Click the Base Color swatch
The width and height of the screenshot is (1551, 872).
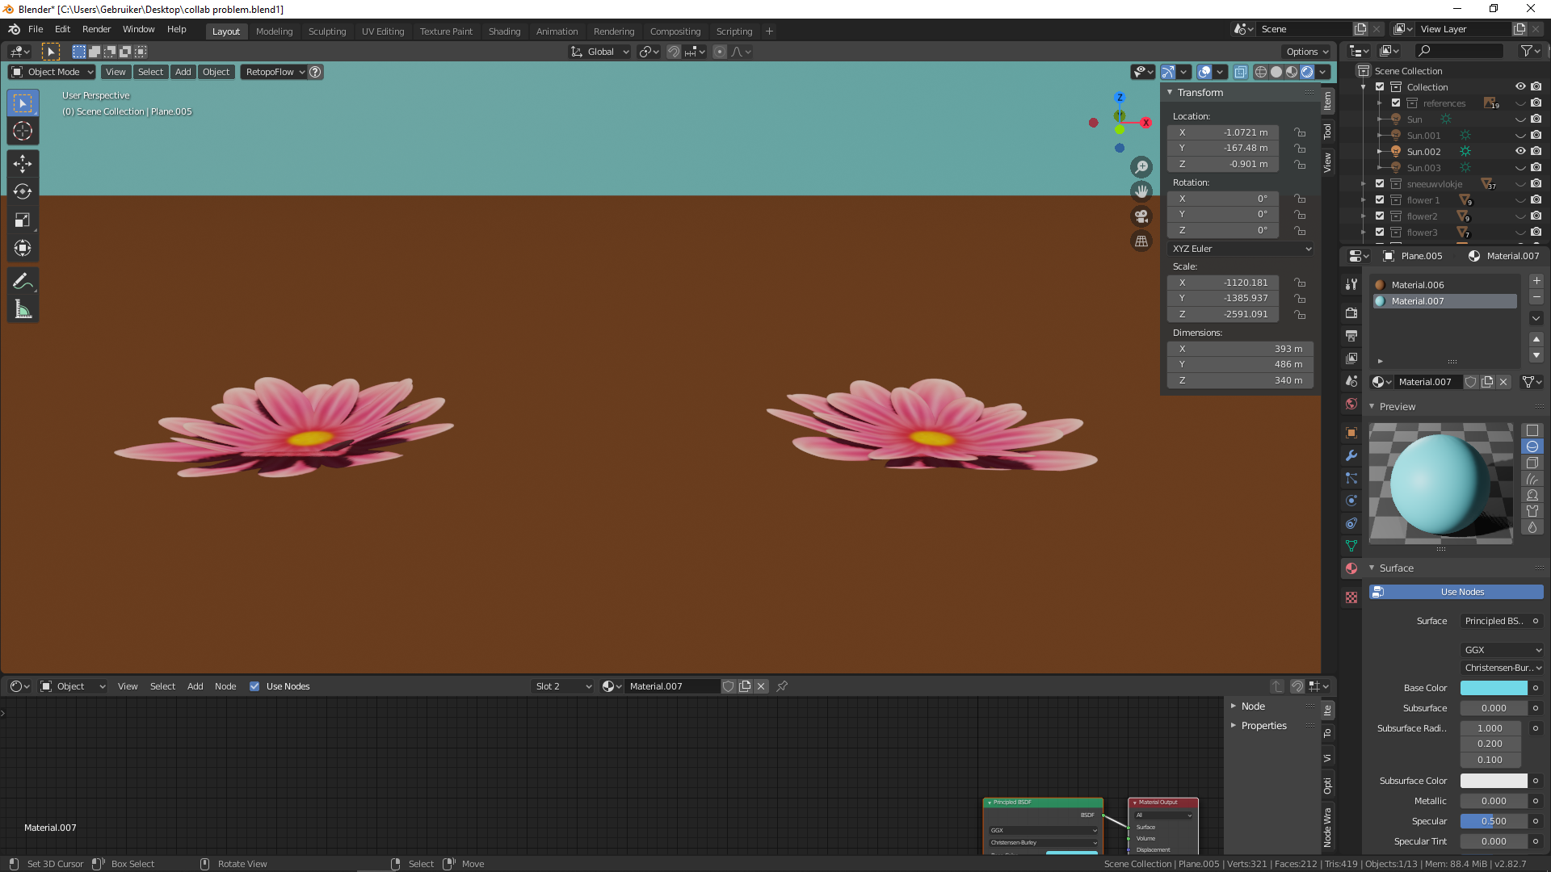[1493, 688]
